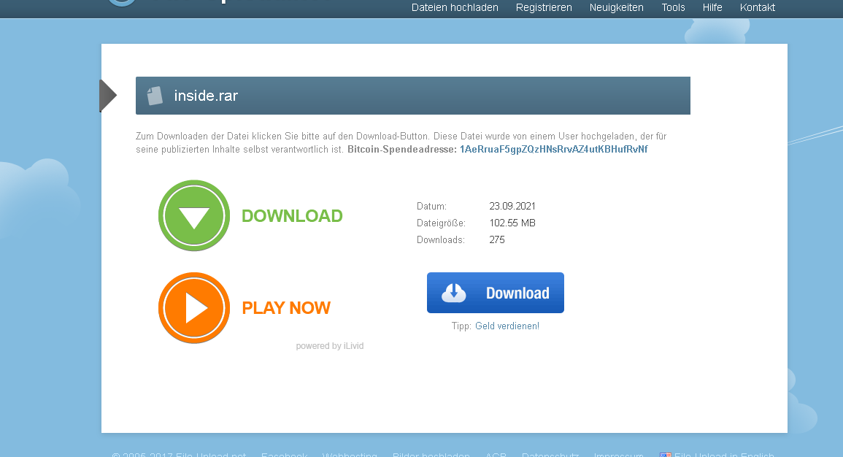The image size is (843, 457).
Task: Click the green DOWNLOAD text
Action: [292, 216]
